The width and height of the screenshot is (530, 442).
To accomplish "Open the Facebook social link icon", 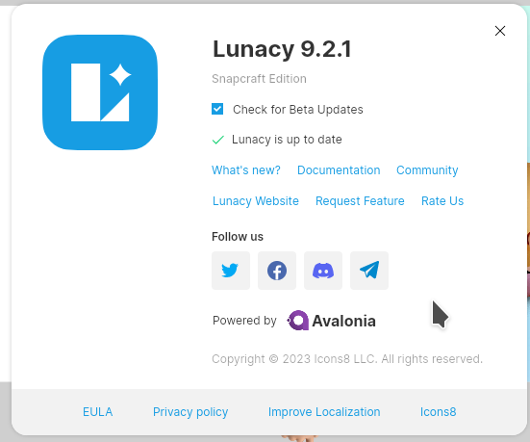I will (x=277, y=271).
